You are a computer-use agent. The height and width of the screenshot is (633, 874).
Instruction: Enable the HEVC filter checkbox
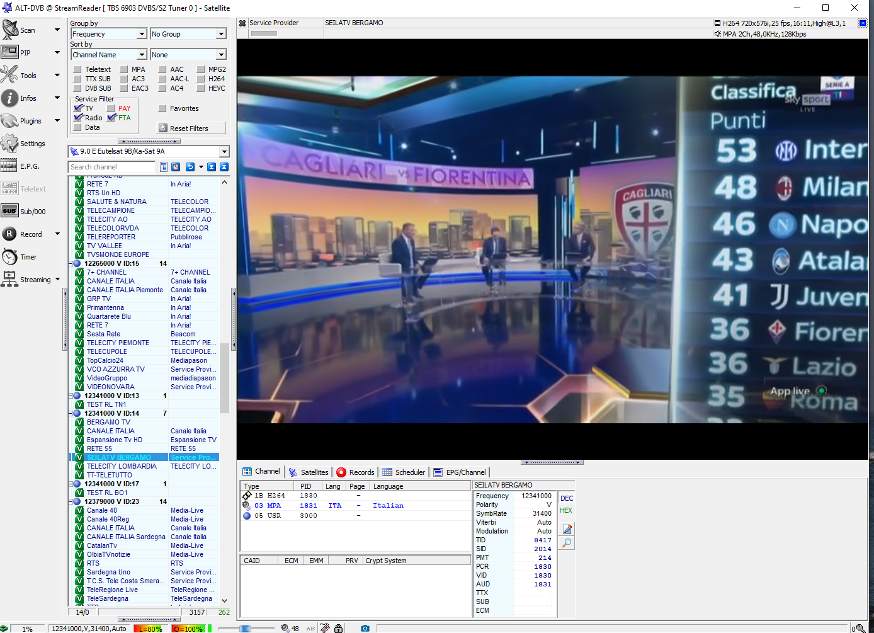click(x=201, y=88)
